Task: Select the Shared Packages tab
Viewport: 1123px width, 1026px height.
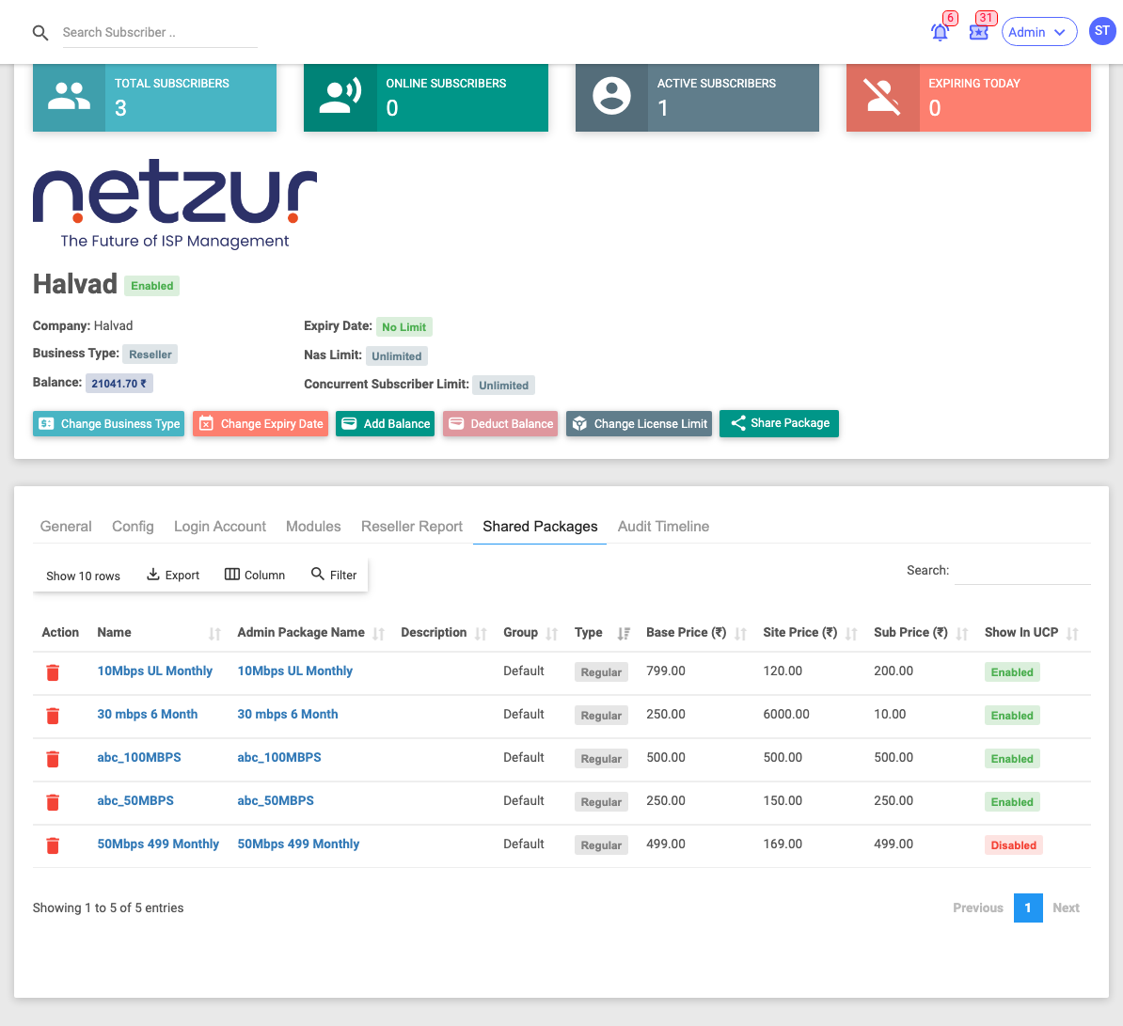Action: point(540,527)
